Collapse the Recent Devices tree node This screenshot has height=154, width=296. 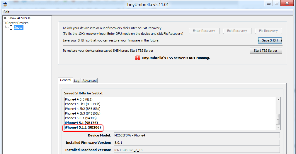click(x=4, y=23)
